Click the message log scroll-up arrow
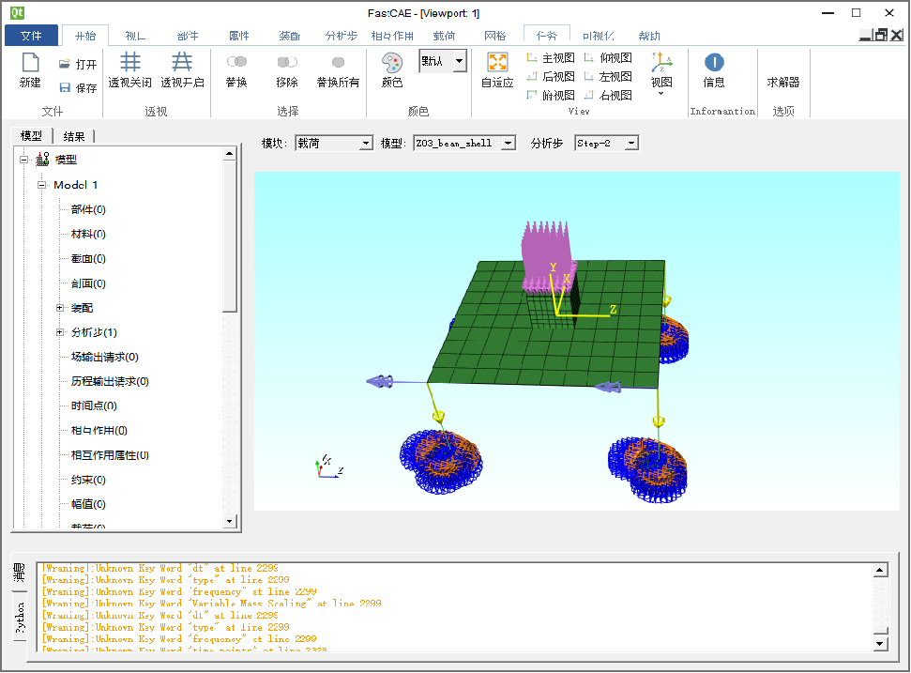 (x=880, y=570)
